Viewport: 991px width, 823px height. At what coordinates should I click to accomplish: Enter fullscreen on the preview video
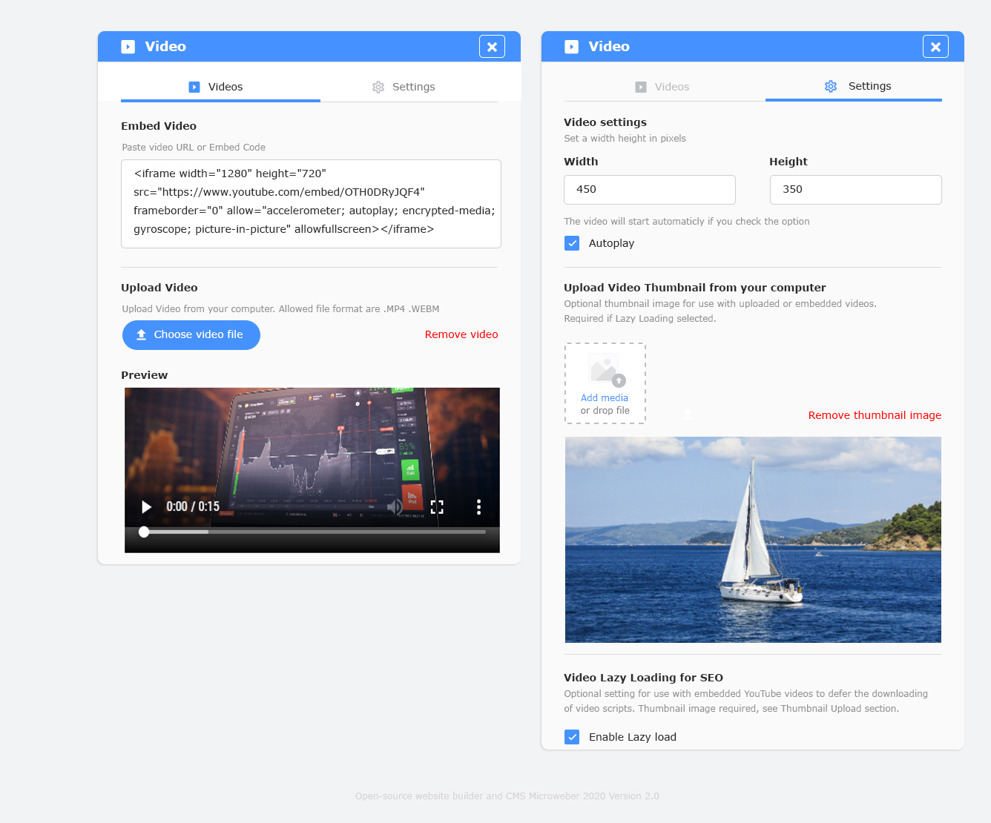(x=437, y=507)
